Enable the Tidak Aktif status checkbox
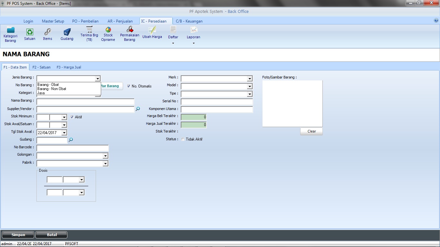The height and width of the screenshot is (247, 440). tap(183, 139)
